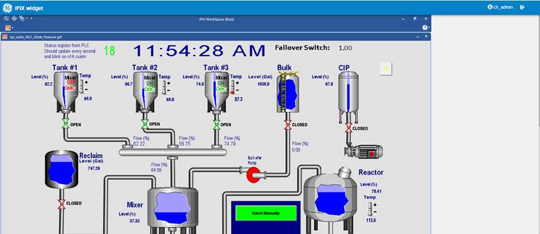Click the logout icon beside ch_admin
The height and width of the screenshot is (234, 540).
523,7
